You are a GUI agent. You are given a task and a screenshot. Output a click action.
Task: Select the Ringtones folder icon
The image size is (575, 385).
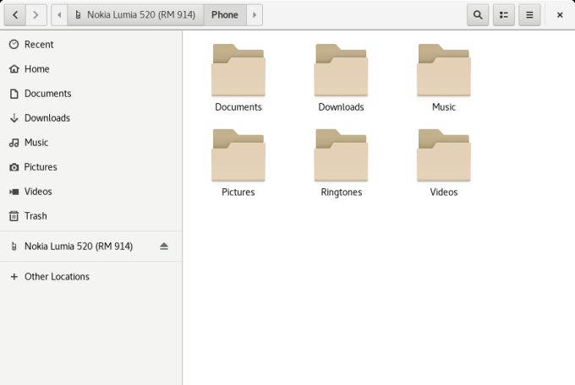click(341, 156)
